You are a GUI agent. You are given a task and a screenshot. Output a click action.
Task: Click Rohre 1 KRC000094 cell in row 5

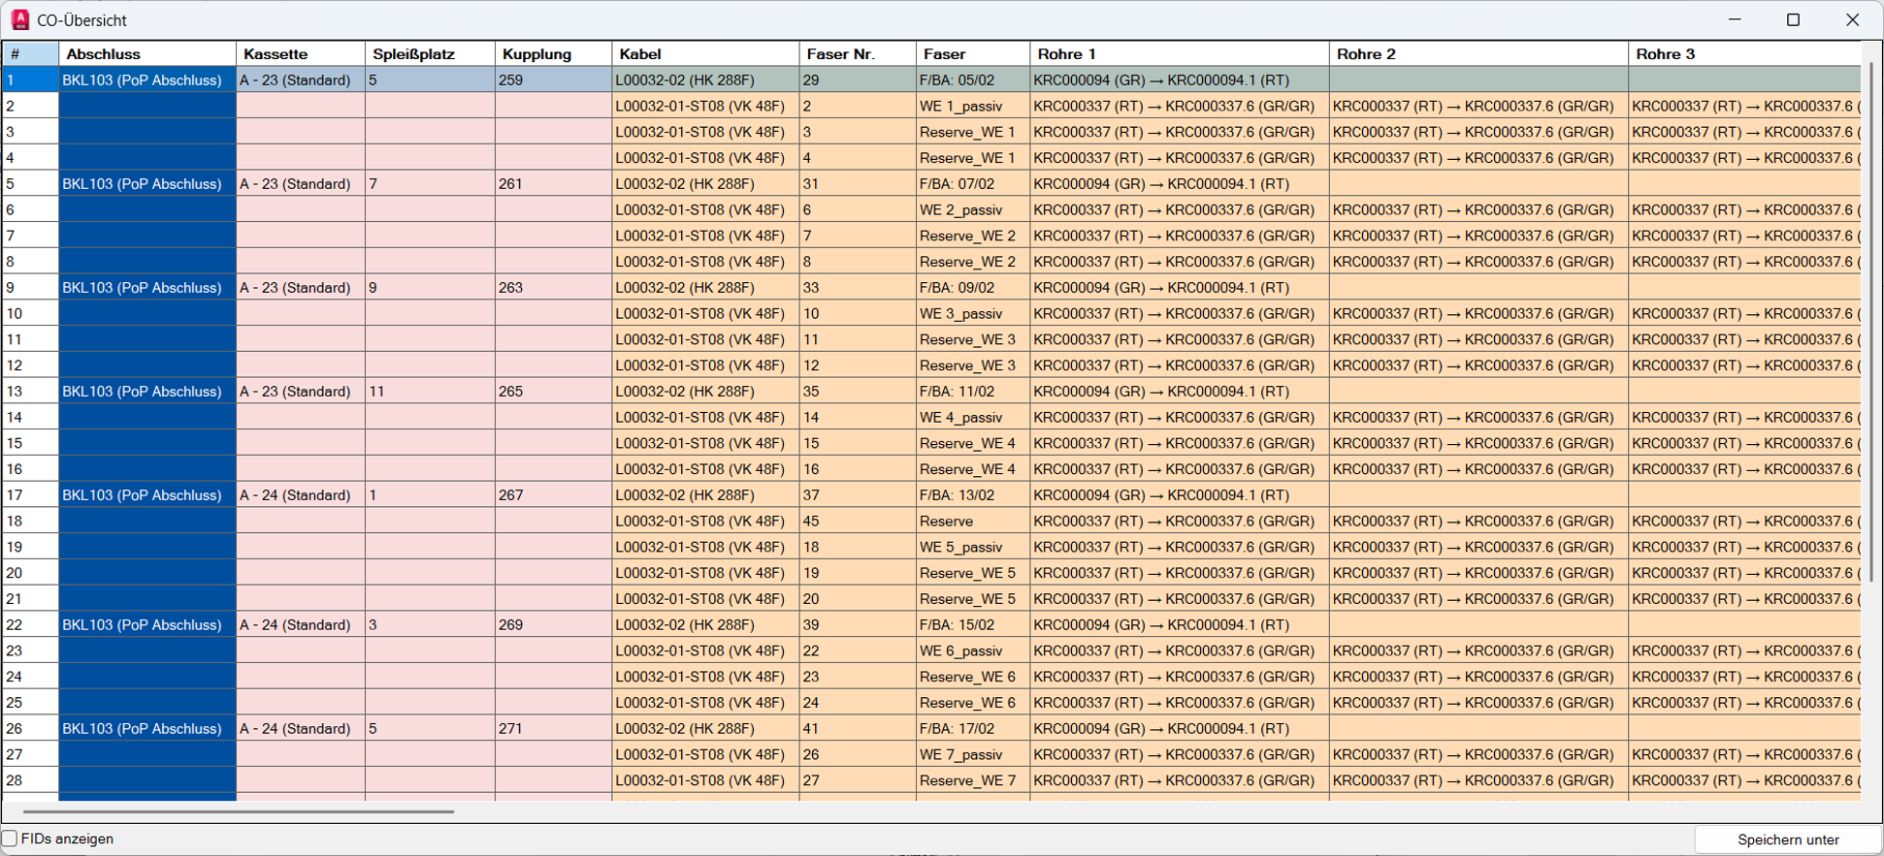click(1180, 184)
